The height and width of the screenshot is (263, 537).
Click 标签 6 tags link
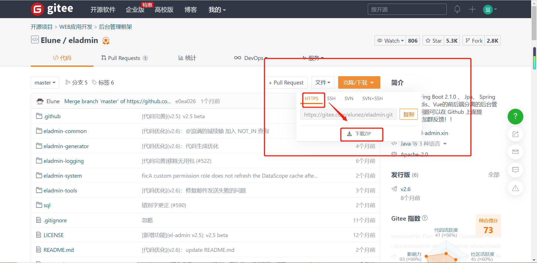(x=103, y=83)
